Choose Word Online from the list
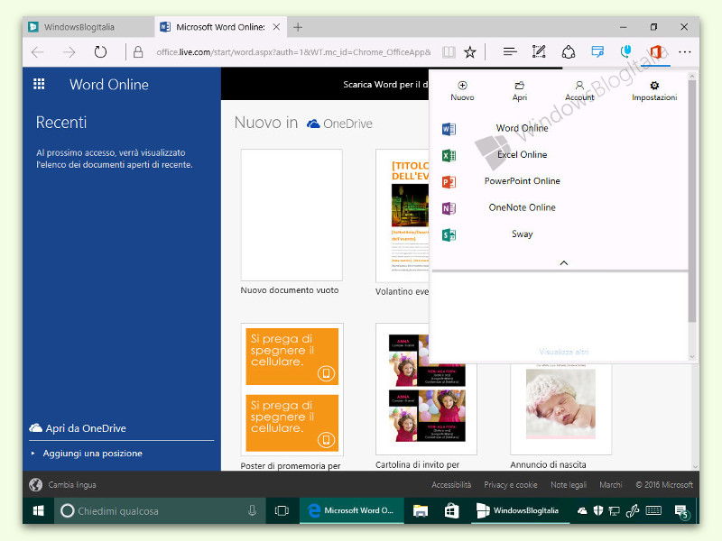This screenshot has height=541, width=722. (523, 128)
